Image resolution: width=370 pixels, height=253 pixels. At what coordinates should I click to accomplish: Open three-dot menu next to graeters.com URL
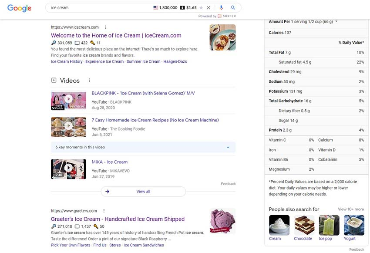pos(104,211)
